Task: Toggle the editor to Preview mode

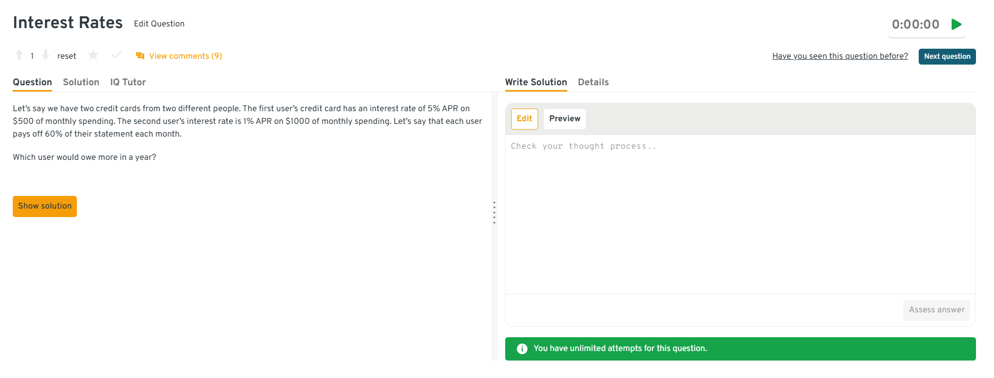Action: coord(565,119)
